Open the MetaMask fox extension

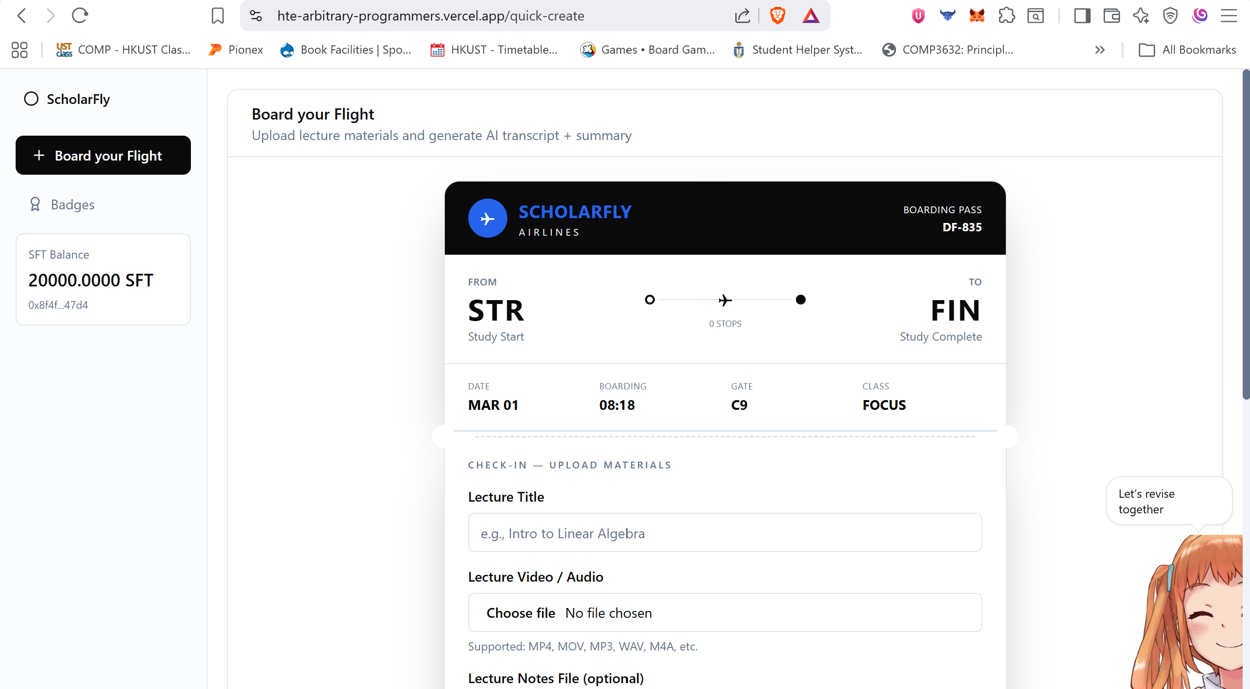[977, 16]
